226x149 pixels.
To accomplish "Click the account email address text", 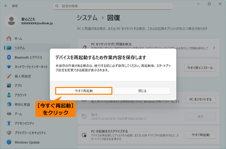I will click(37, 23).
